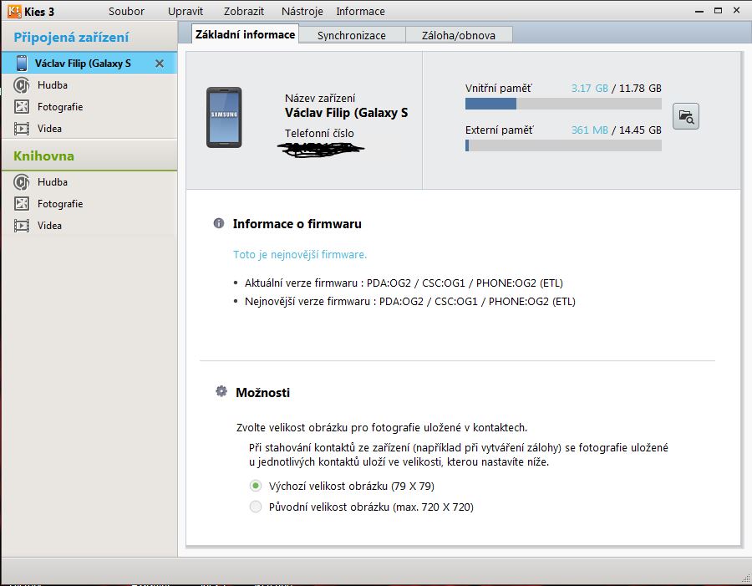Screen dimensions: 752x586
Task: Click the Kies 3 application logo icon
Action: pyautogui.click(x=14, y=11)
